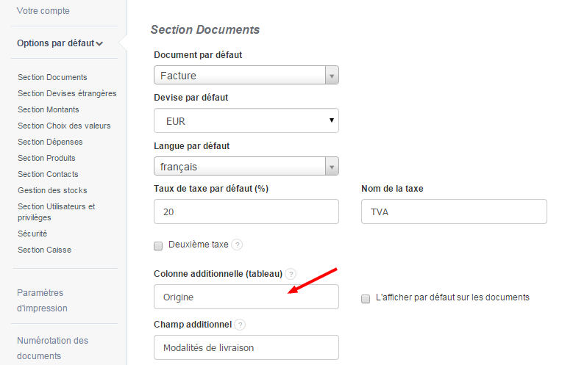Screen dimensions: 562x365
Task: Open help for Deuxième taxe
Action: click(237, 245)
